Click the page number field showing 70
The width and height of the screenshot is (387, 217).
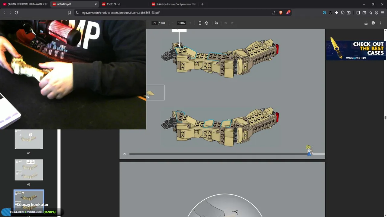coord(154,23)
